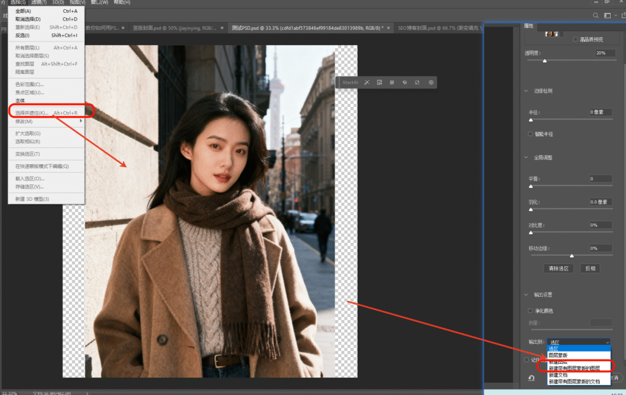Click the 半径 pixel value input field

tap(600, 112)
